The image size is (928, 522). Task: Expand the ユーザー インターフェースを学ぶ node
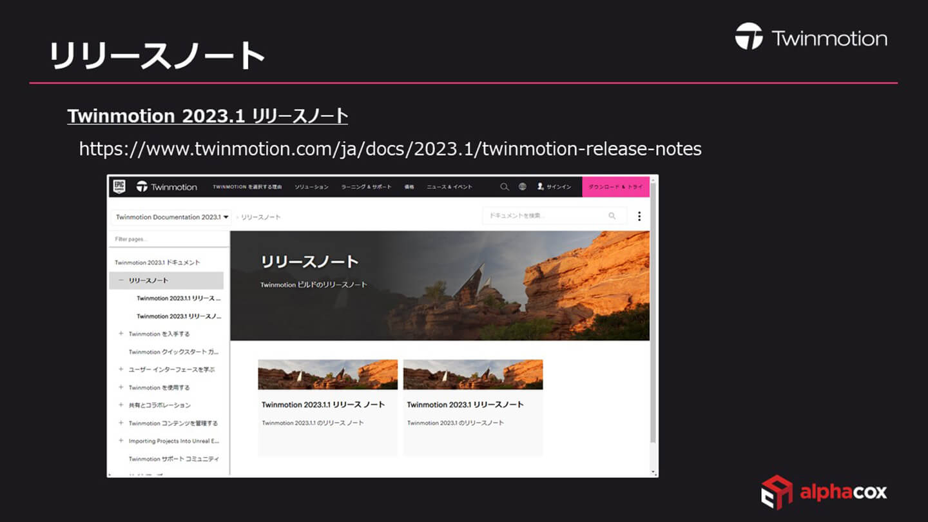(x=121, y=370)
